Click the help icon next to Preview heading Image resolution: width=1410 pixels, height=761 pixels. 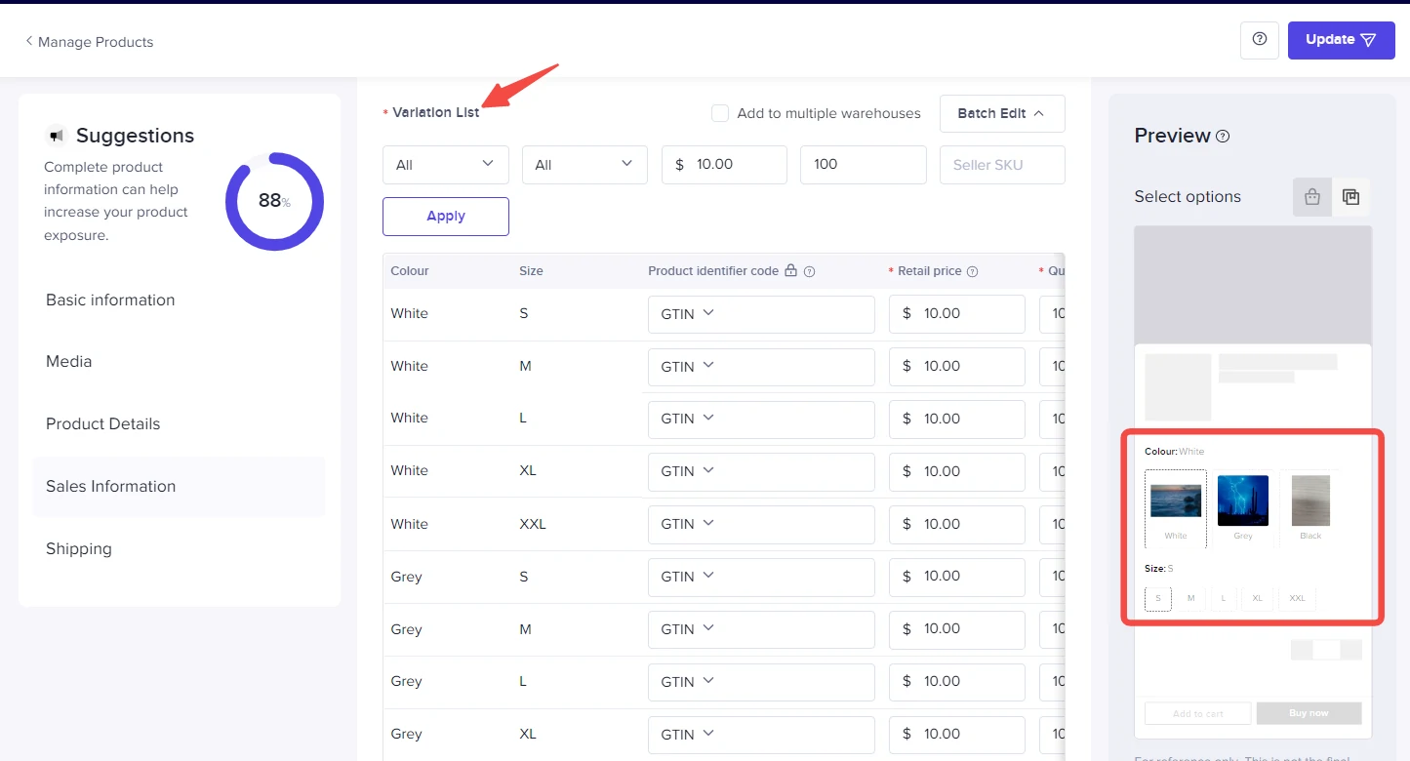tap(1223, 137)
